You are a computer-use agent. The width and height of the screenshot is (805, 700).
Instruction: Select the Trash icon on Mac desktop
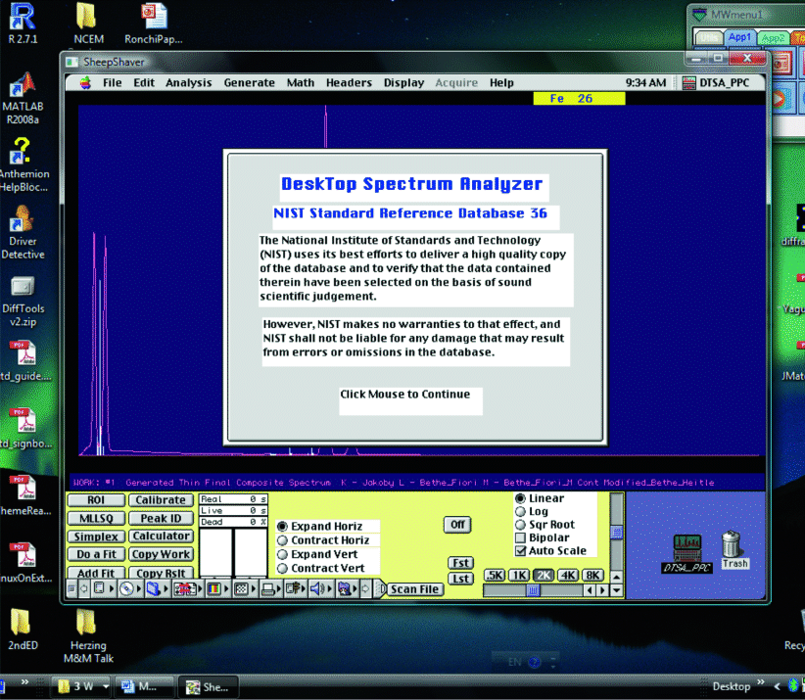(x=734, y=549)
